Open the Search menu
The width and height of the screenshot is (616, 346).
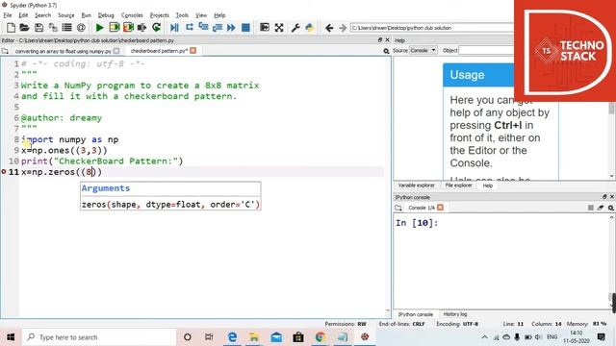(x=42, y=15)
